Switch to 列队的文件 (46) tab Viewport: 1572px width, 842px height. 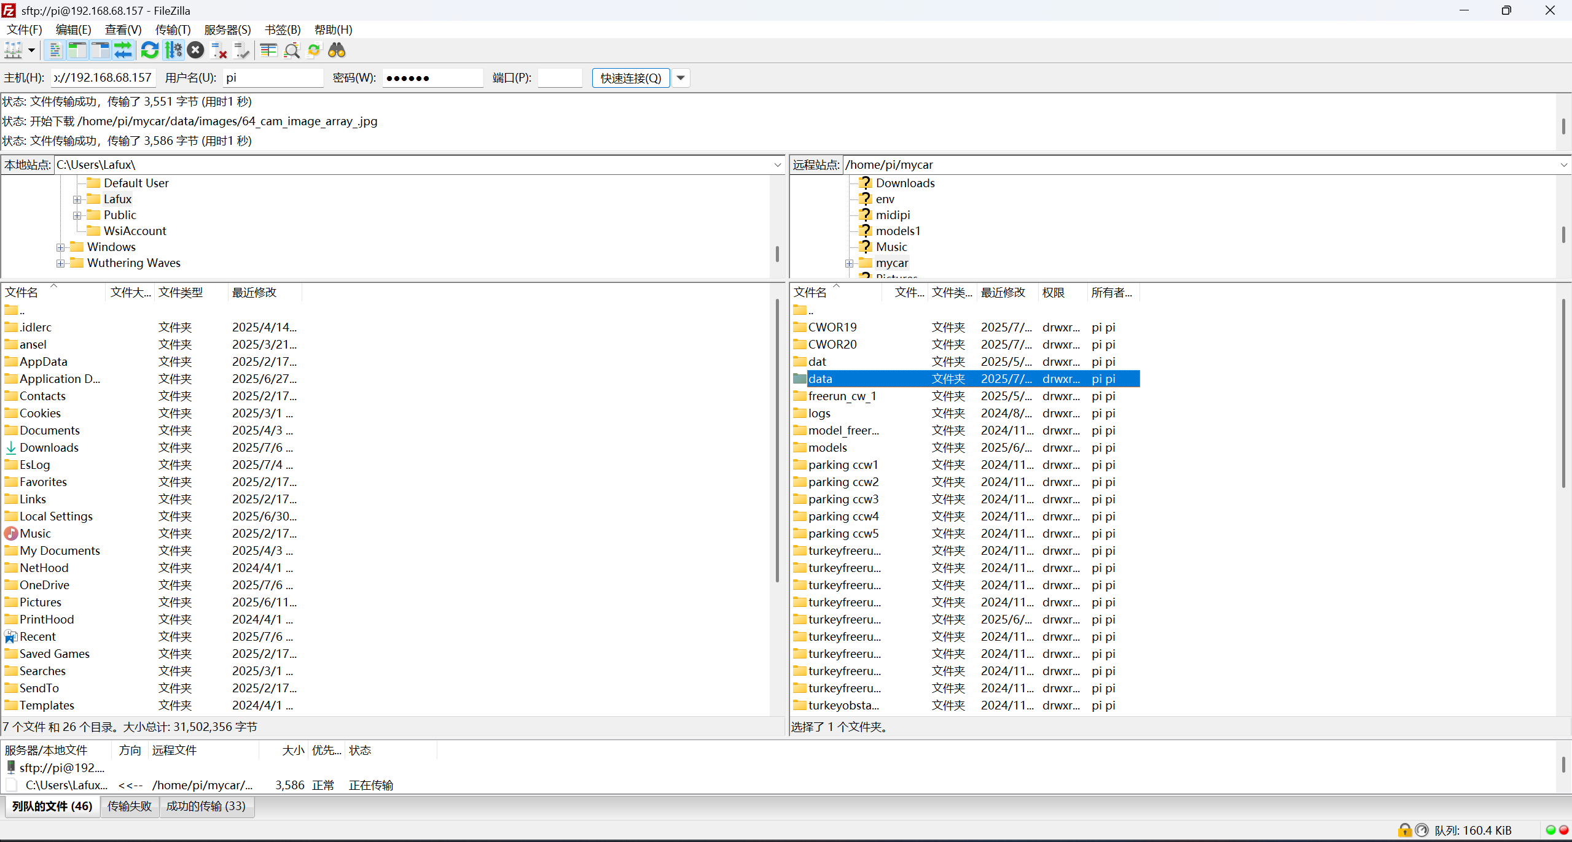(x=52, y=806)
